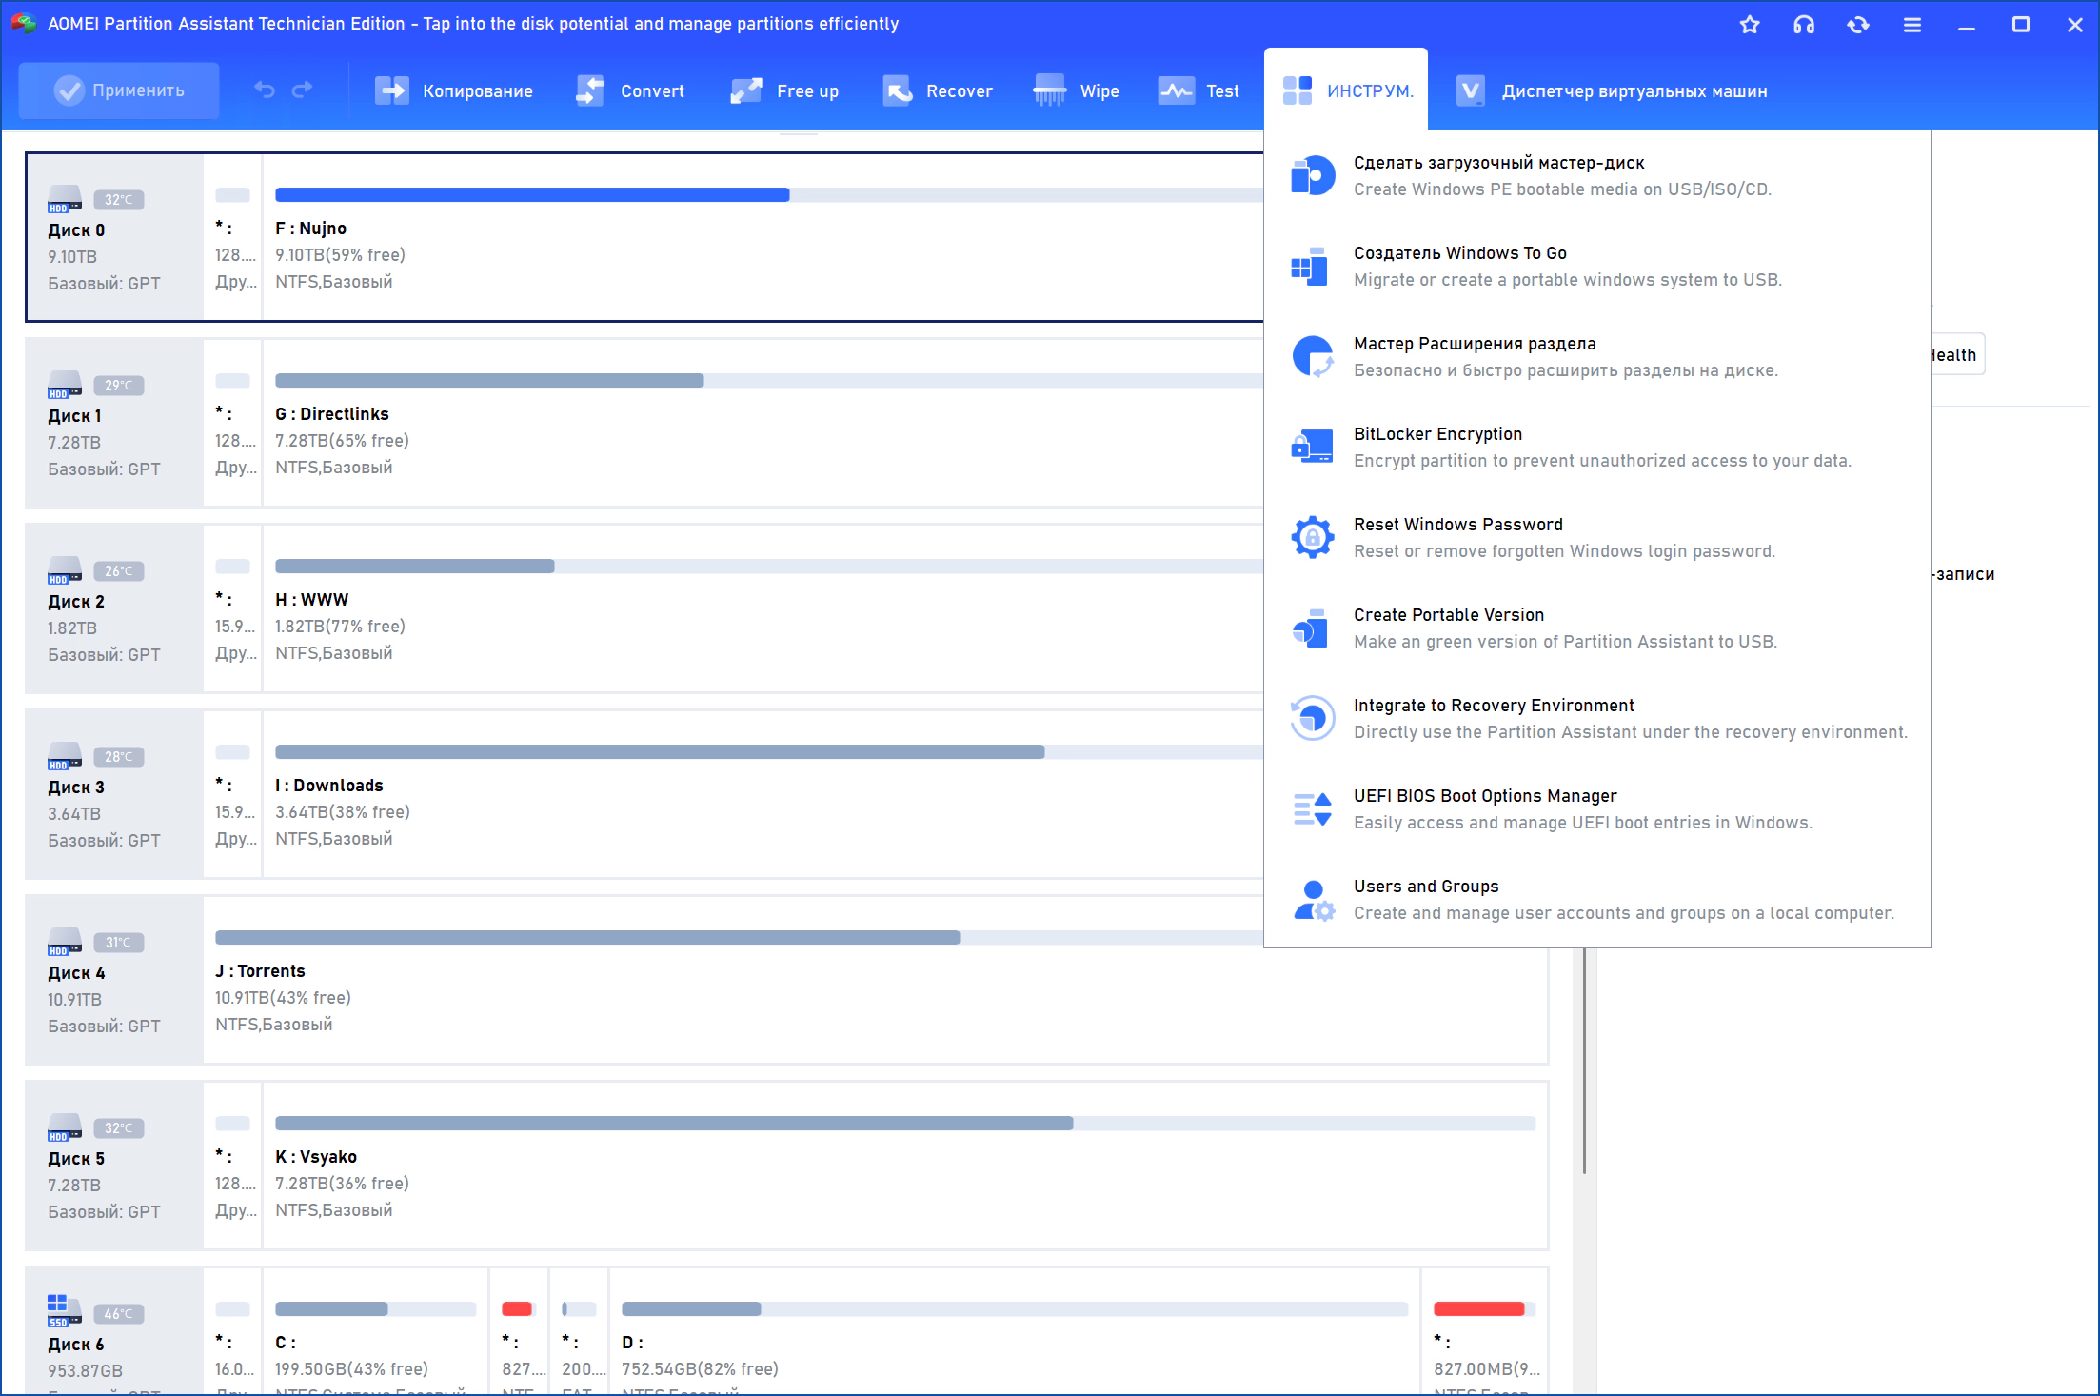Click the refresh icon in title bar
Image resolution: width=2100 pixels, height=1396 pixels.
click(x=1858, y=25)
